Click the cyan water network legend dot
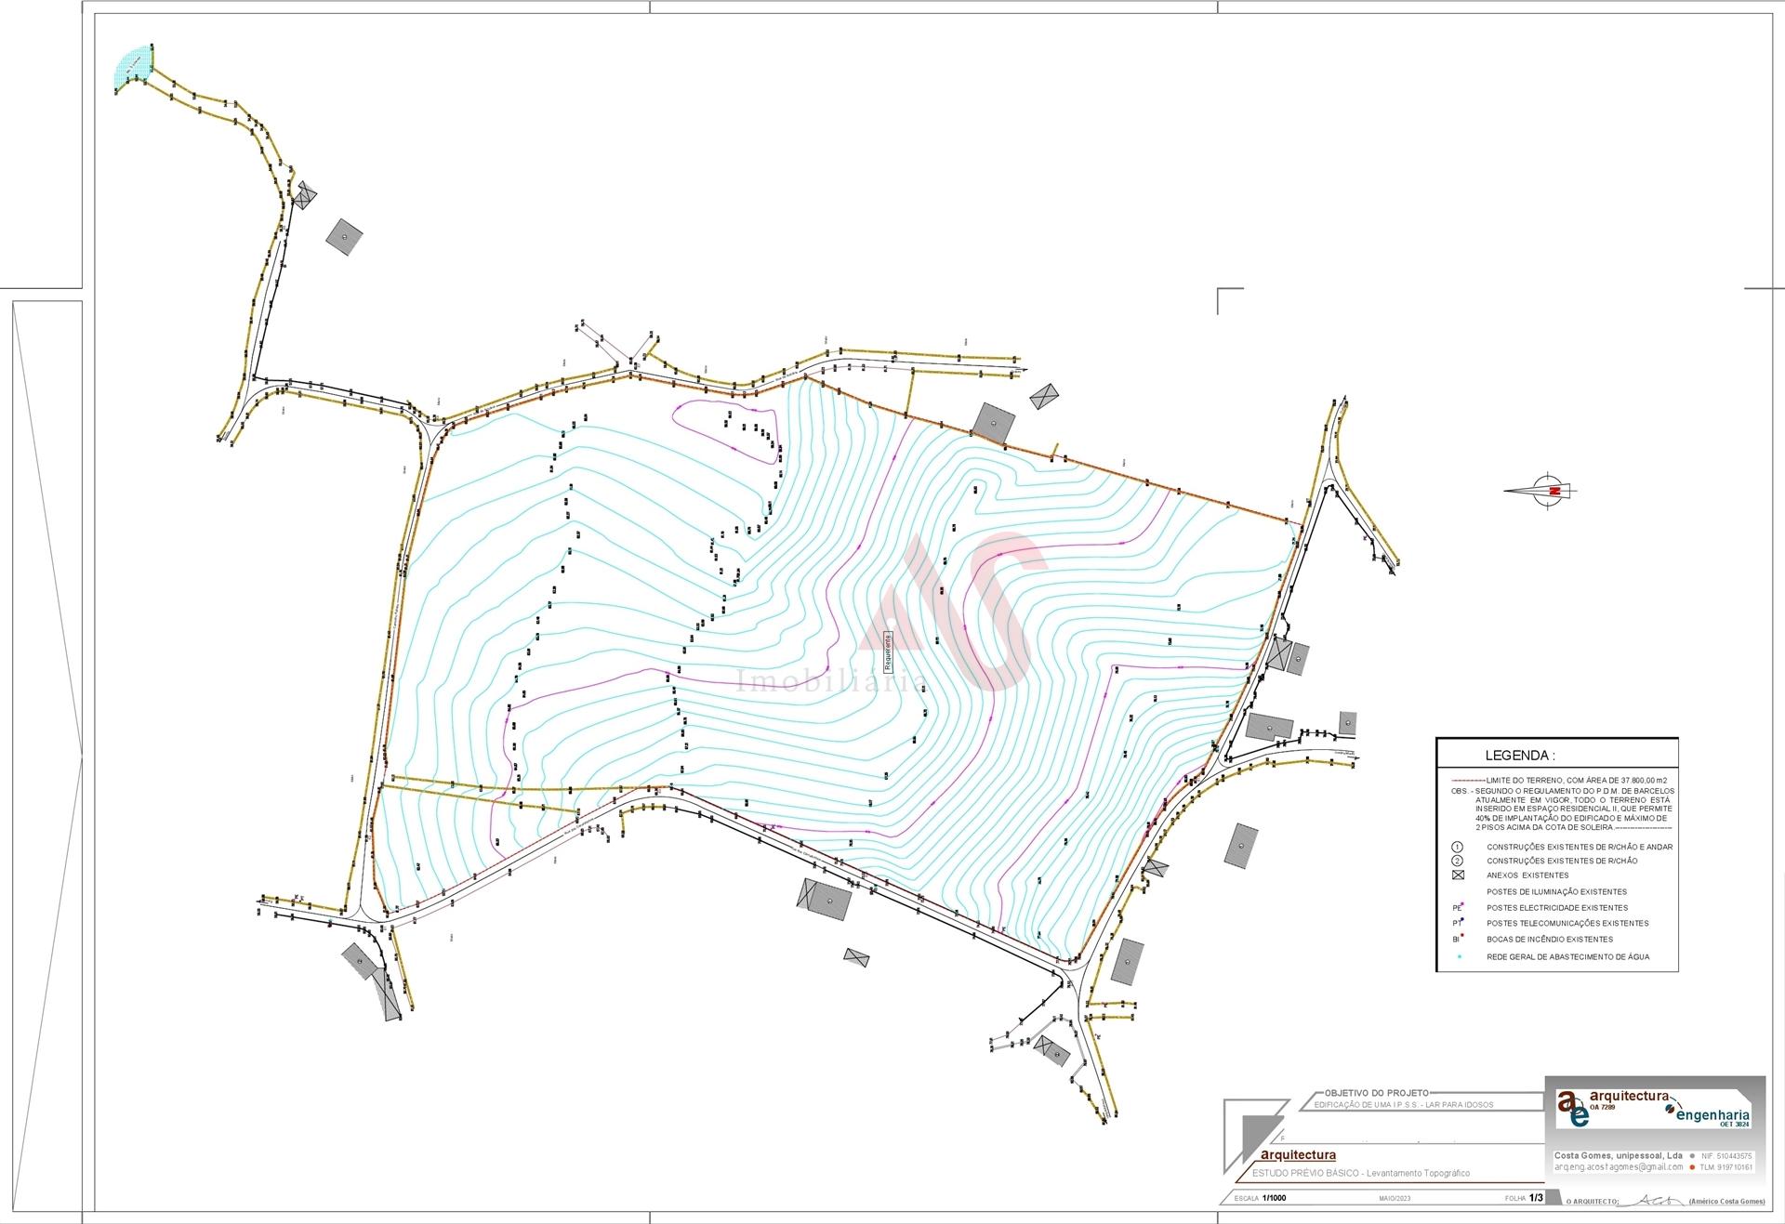This screenshot has width=1785, height=1224. coord(1460,956)
